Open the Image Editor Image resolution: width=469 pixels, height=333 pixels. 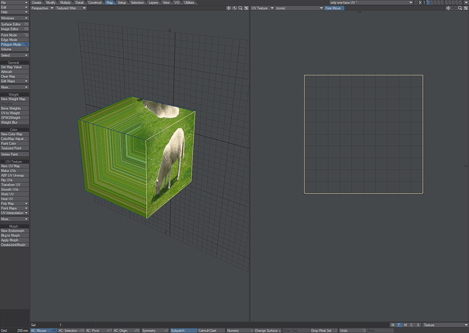pyautogui.click(x=14, y=29)
